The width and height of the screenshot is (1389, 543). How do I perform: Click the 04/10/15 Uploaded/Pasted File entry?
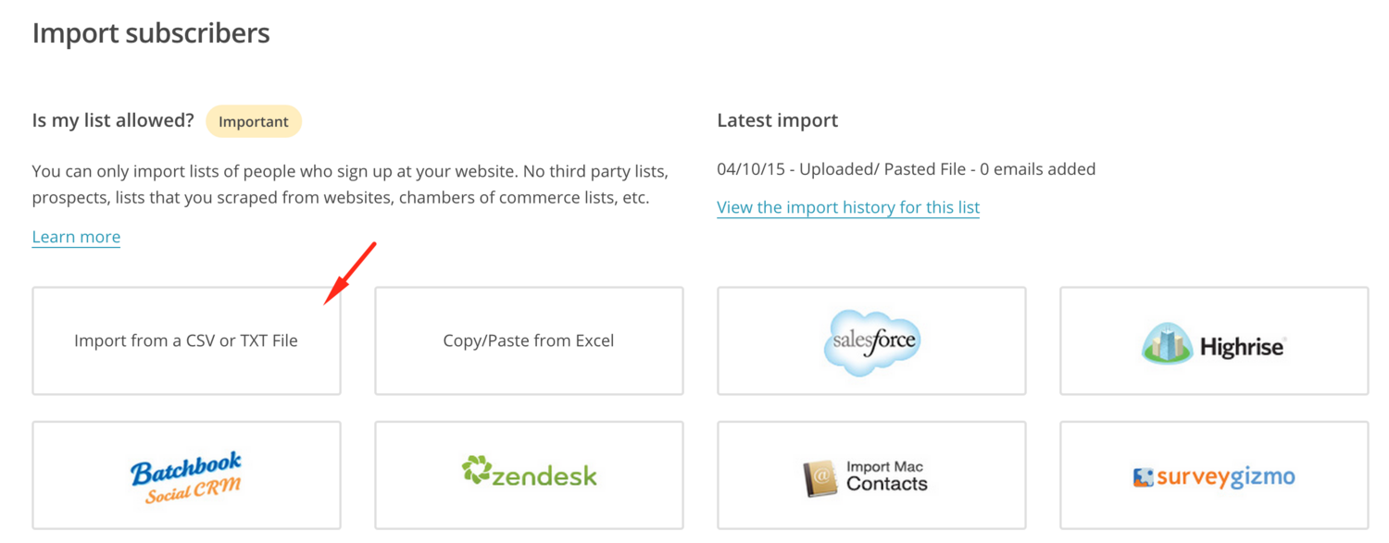coord(906,169)
